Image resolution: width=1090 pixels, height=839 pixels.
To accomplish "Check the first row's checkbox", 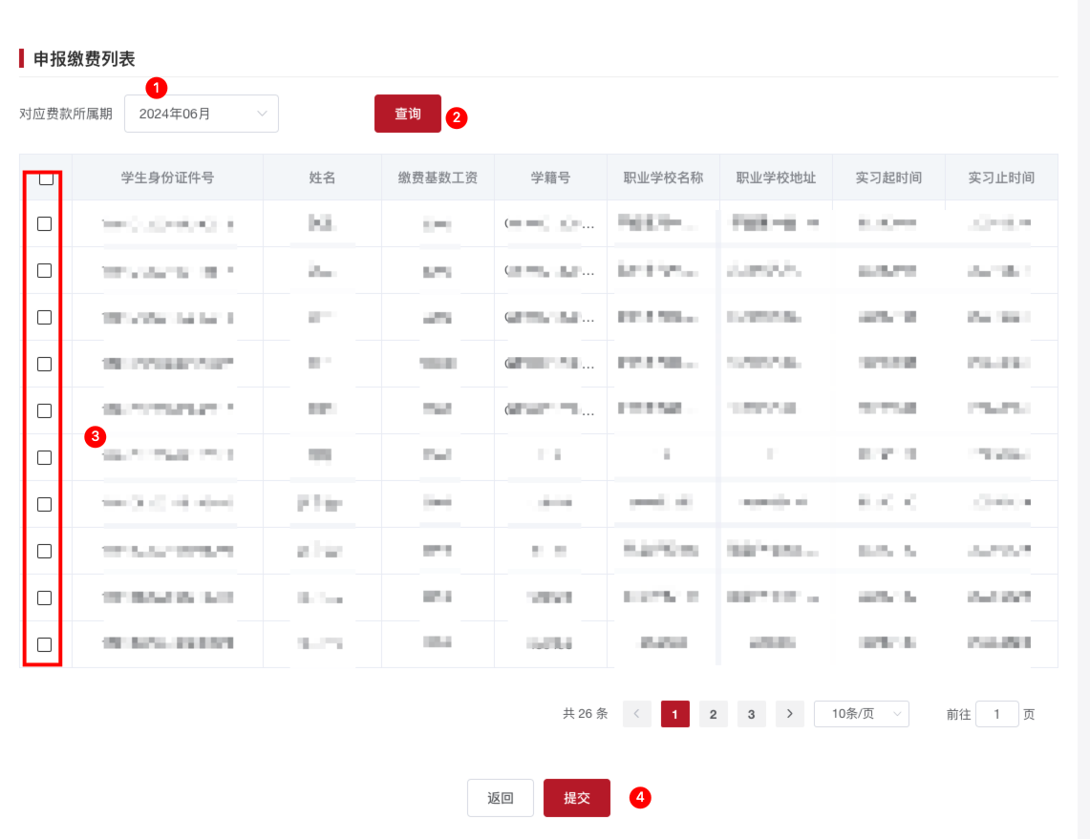I will [x=45, y=224].
